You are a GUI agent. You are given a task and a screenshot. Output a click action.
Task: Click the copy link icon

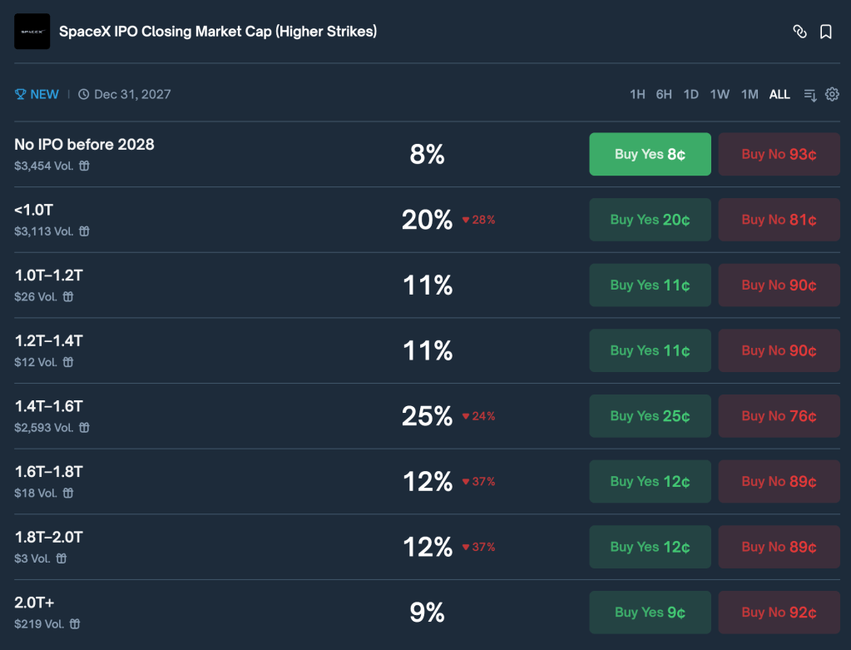point(799,32)
